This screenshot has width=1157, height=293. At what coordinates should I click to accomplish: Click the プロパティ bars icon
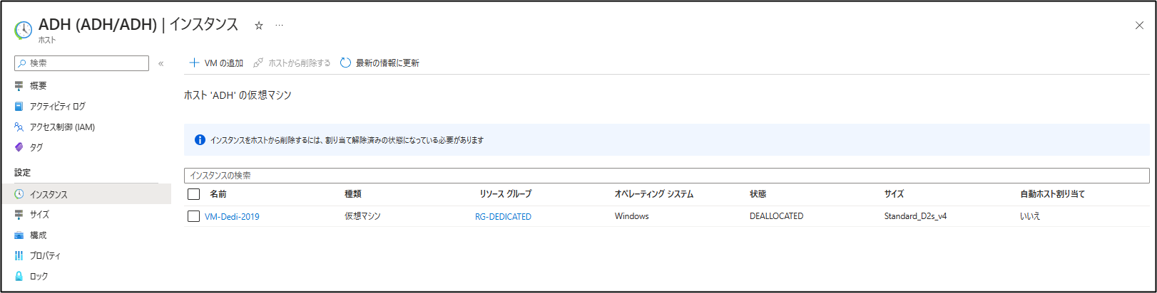pos(19,256)
